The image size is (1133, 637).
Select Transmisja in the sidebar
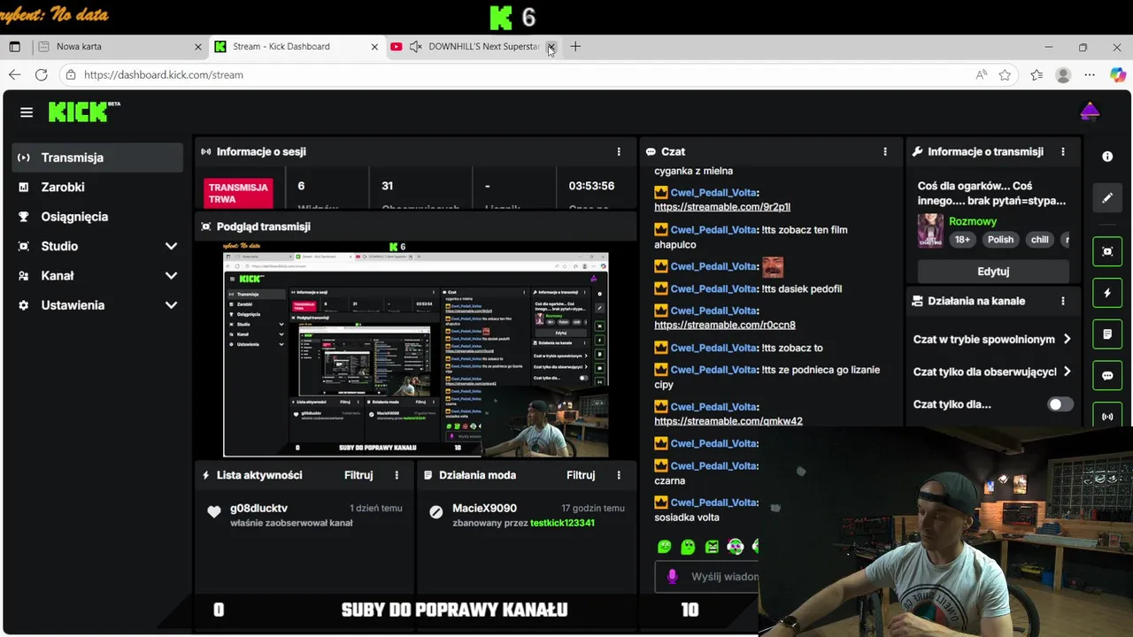(x=97, y=157)
